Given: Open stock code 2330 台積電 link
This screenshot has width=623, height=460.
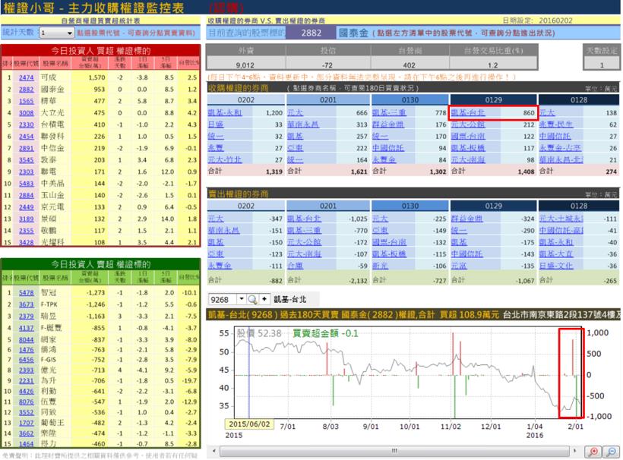Looking at the screenshot, I should pos(27,124).
